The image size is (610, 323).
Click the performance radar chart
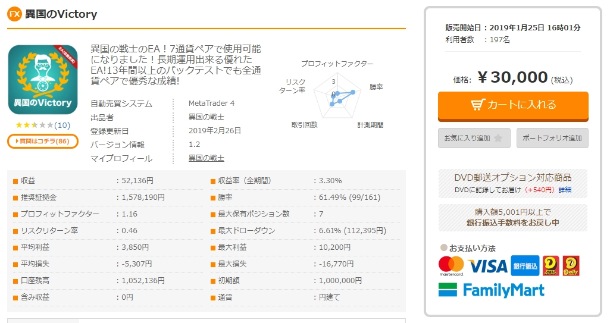[x=337, y=95]
